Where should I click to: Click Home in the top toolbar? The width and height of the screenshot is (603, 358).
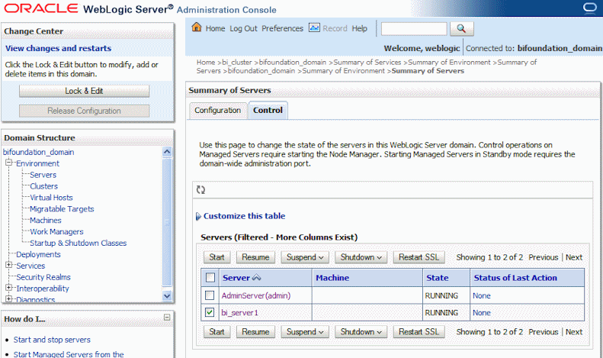click(215, 28)
